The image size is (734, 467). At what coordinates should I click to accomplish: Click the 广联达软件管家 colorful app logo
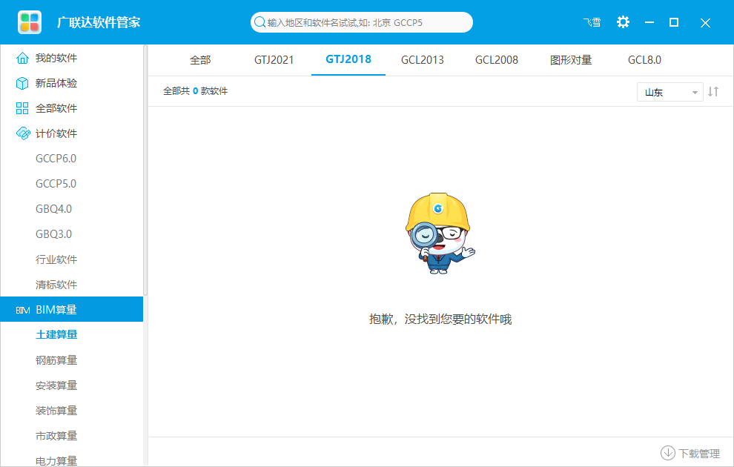pyautogui.click(x=30, y=22)
